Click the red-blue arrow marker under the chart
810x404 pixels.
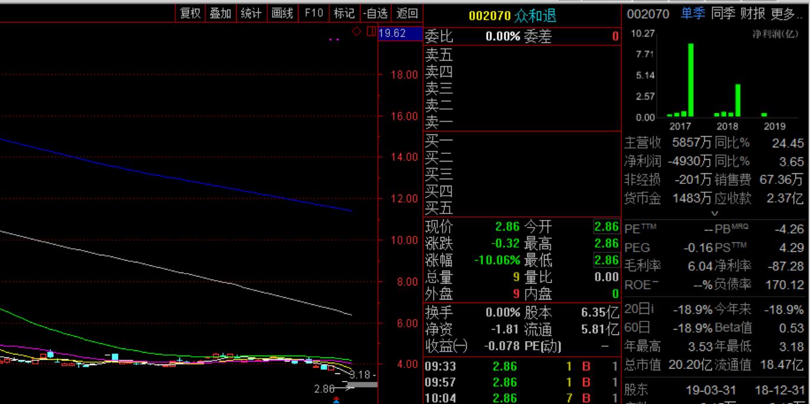pyautogui.click(x=336, y=400)
